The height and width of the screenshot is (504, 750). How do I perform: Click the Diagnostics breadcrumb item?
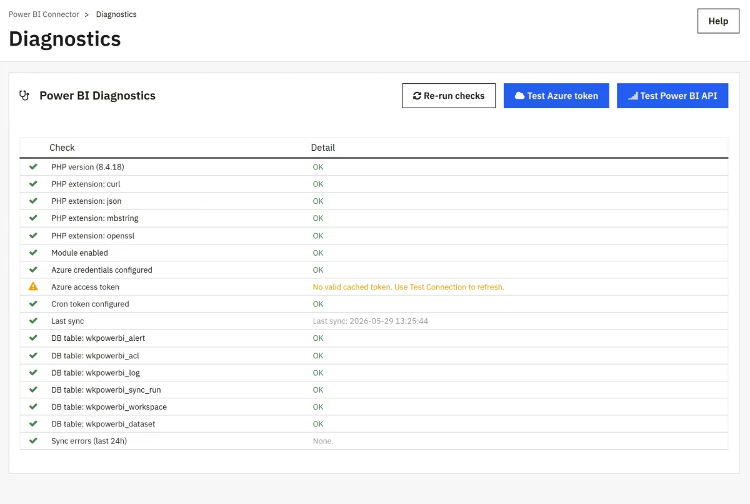pos(116,14)
